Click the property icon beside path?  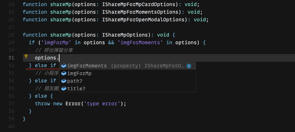coord(64,81)
